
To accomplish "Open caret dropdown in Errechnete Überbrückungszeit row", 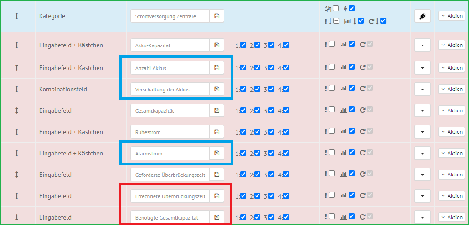I will pos(423,196).
